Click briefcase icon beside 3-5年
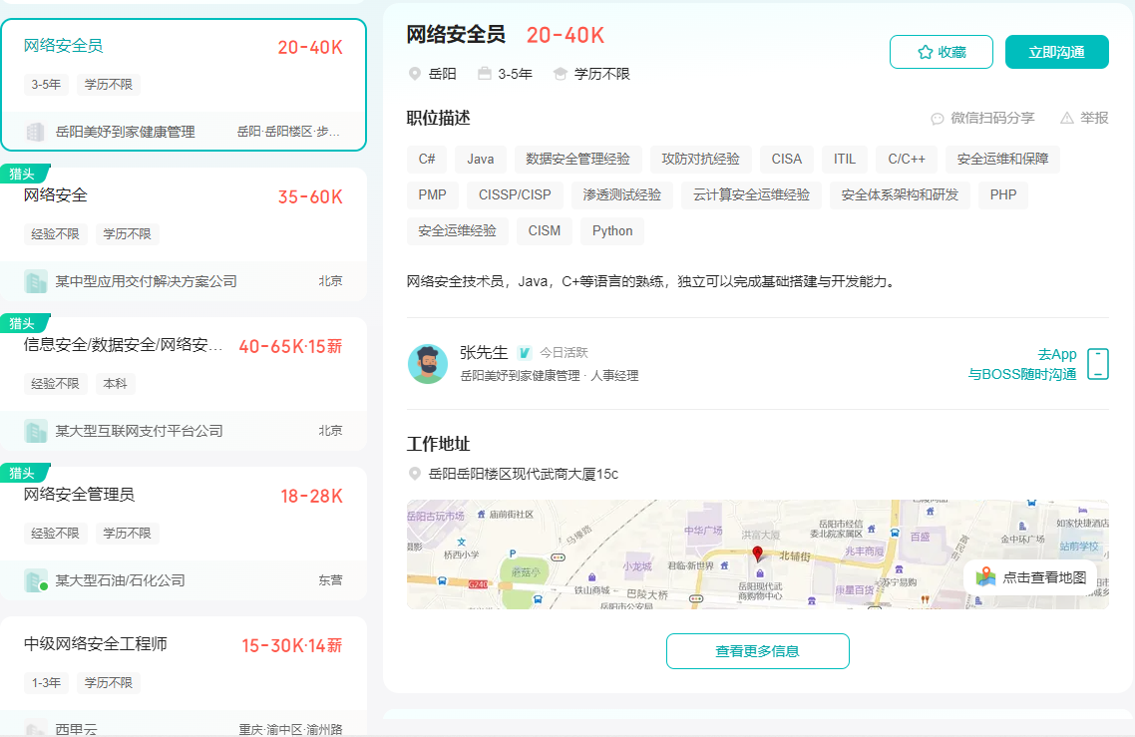This screenshot has width=1135, height=737. (485, 74)
